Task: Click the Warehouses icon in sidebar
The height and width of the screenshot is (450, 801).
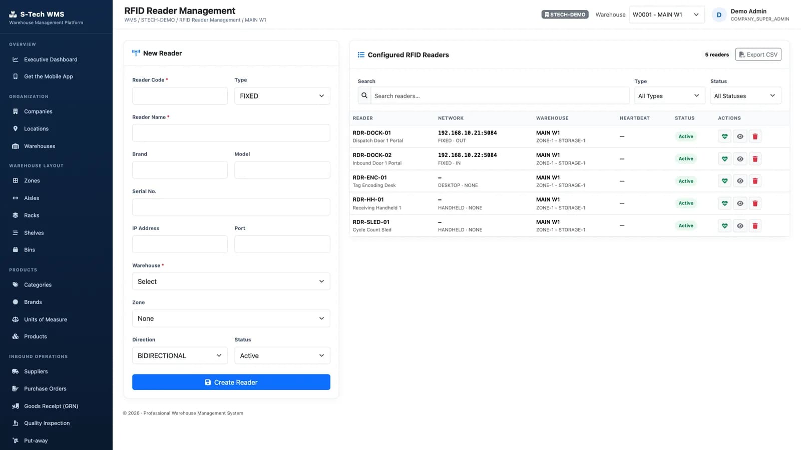Action: point(16,146)
